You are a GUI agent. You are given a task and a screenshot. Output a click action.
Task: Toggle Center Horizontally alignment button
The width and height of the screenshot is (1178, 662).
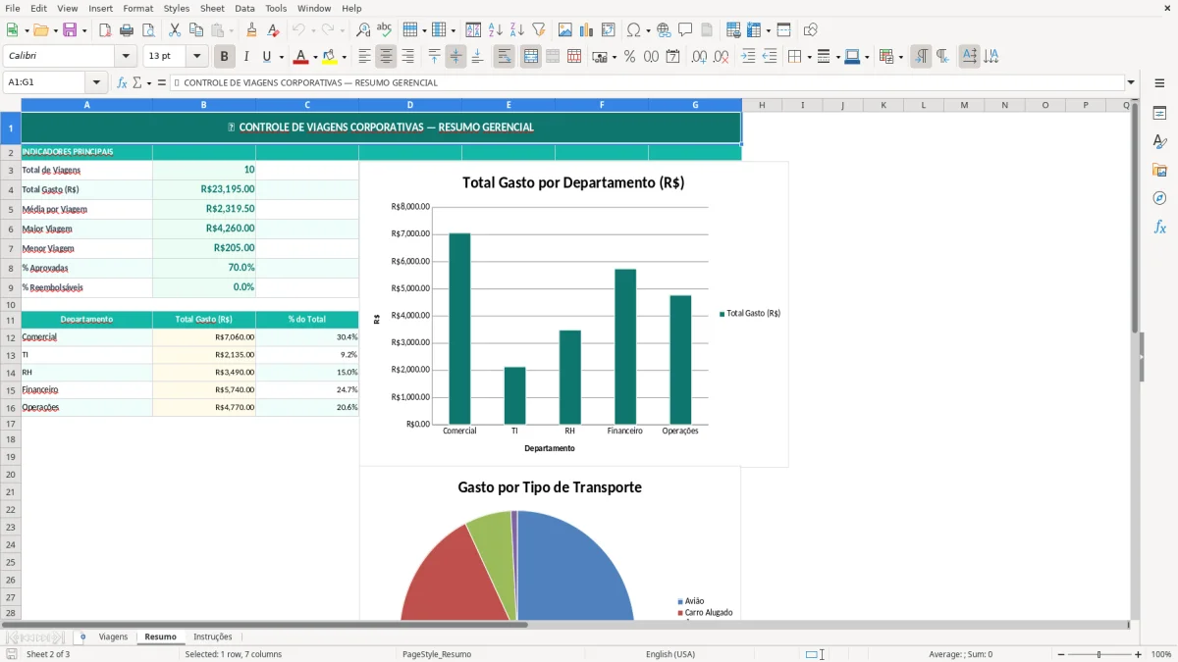click(386, 57)
